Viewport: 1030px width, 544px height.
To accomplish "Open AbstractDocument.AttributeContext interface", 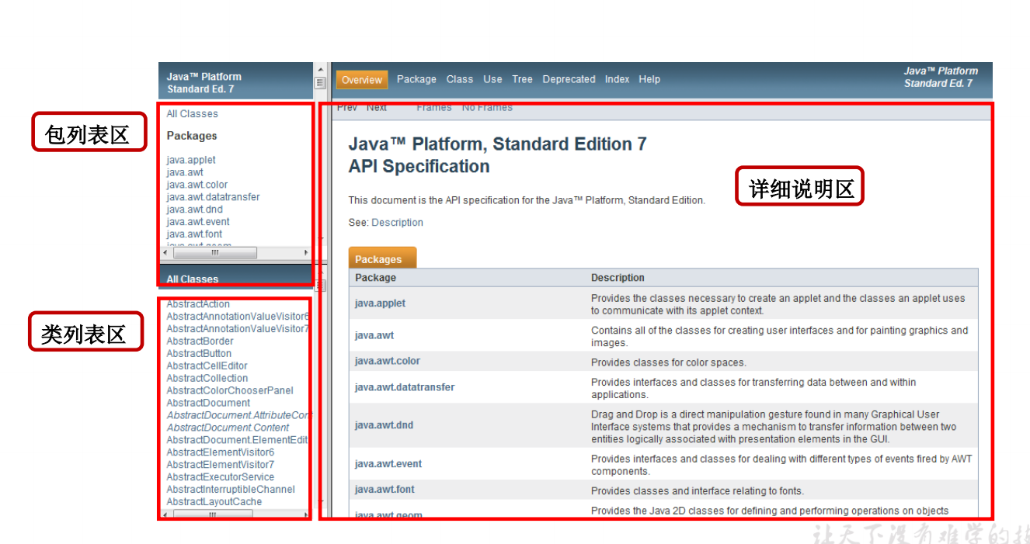I will tap(238, 416).
